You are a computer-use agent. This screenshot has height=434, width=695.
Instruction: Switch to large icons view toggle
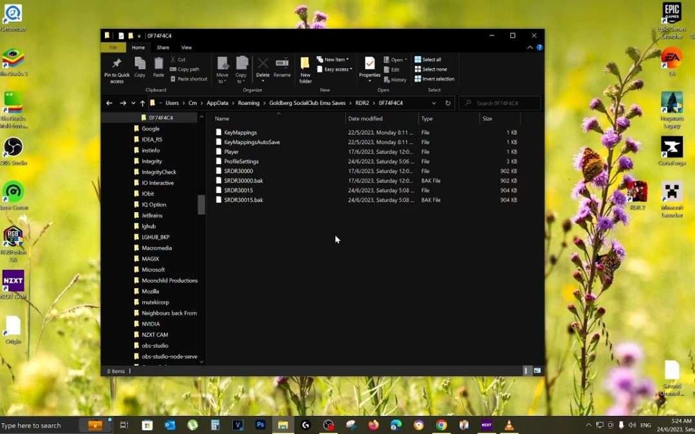(537, 371)
